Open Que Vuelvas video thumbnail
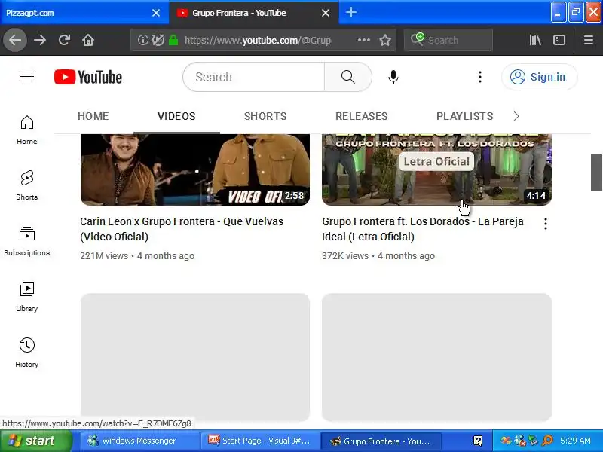603x452 pixels. (x=195, y=169)
